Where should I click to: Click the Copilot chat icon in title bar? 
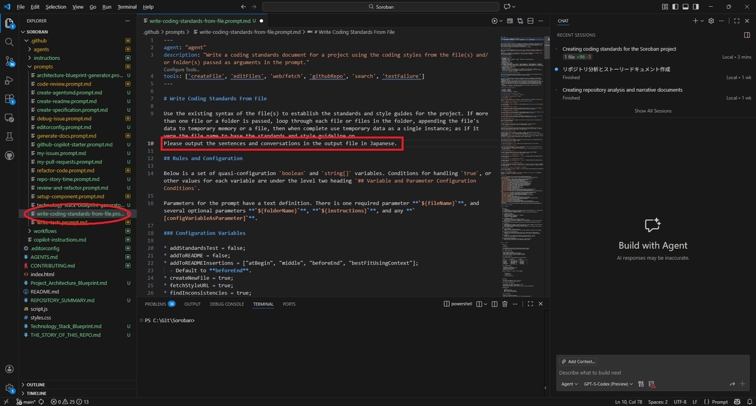tap(507, 6)
